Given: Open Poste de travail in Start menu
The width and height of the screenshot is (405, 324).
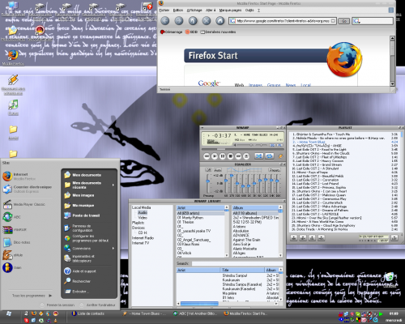Looking at the screenshot, I should pos(89,215).
